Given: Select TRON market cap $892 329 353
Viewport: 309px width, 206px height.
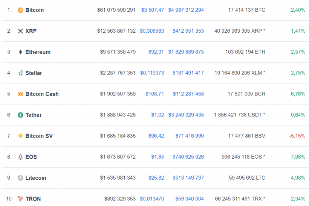Looking at the screenshot, I should 120,199.
